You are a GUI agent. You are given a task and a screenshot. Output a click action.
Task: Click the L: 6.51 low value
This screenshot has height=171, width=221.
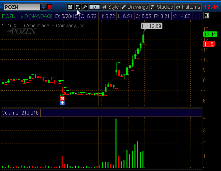[x=125, y=16]
